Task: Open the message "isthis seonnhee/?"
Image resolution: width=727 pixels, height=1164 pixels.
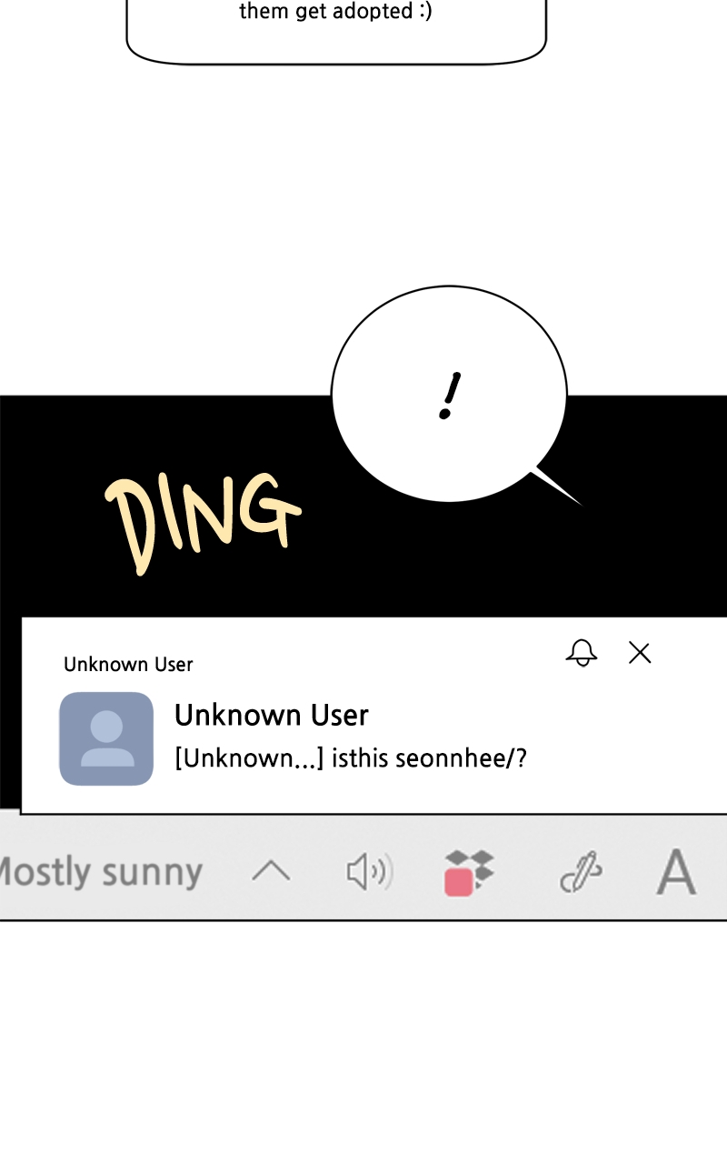Action: point(351,758)
